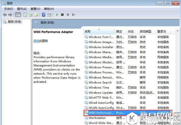181x125 pixels.
Task: Select the Windows Media... service row
Action: (127, 57)
